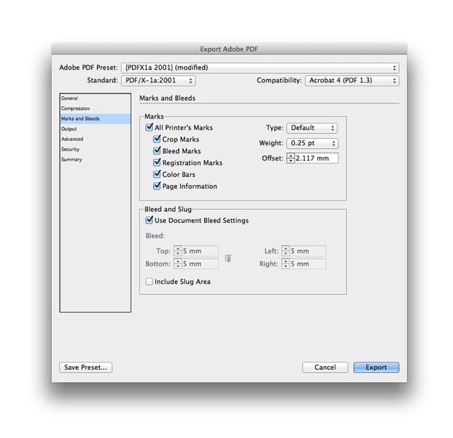453x438 pixels.
Task: Select Summary in the sidebar list
Action: coord(96,160)
